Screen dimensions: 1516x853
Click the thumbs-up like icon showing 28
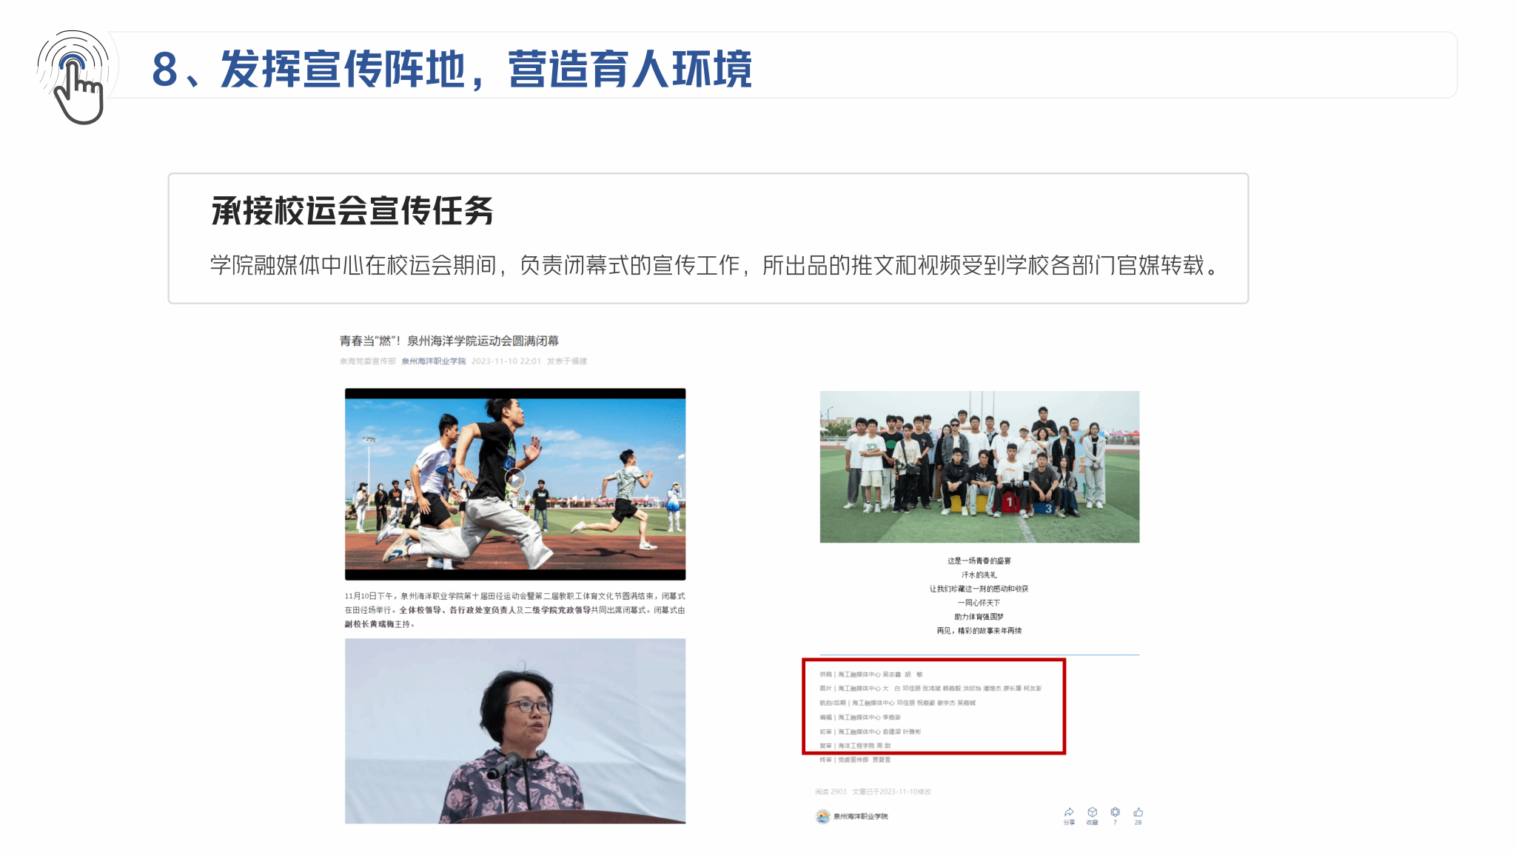(x=1138, y=812)
